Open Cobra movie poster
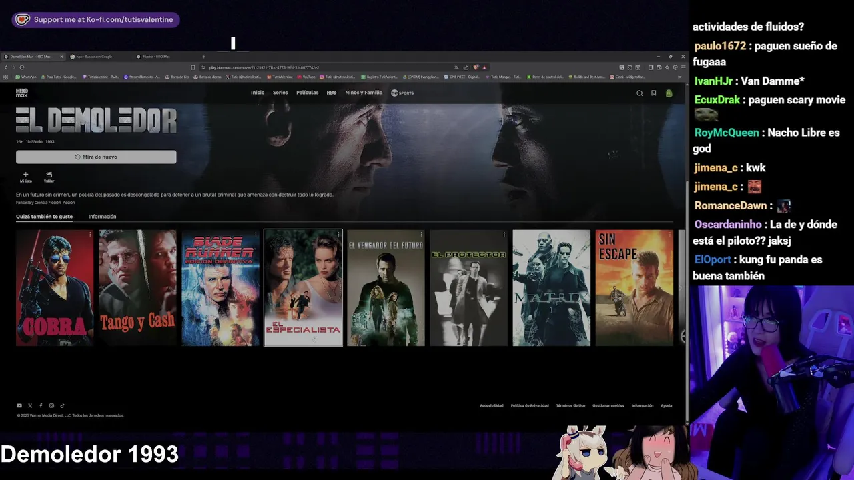 coord(55,288)
